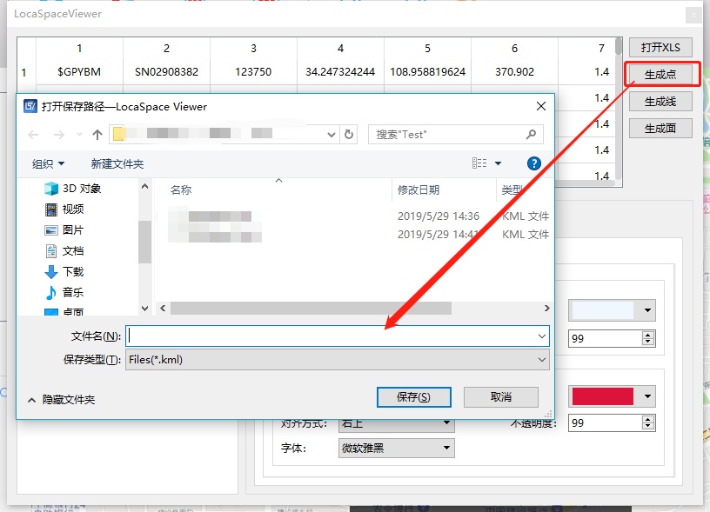
Task: Change the file view layout icon
Action: tap(479, 163)
